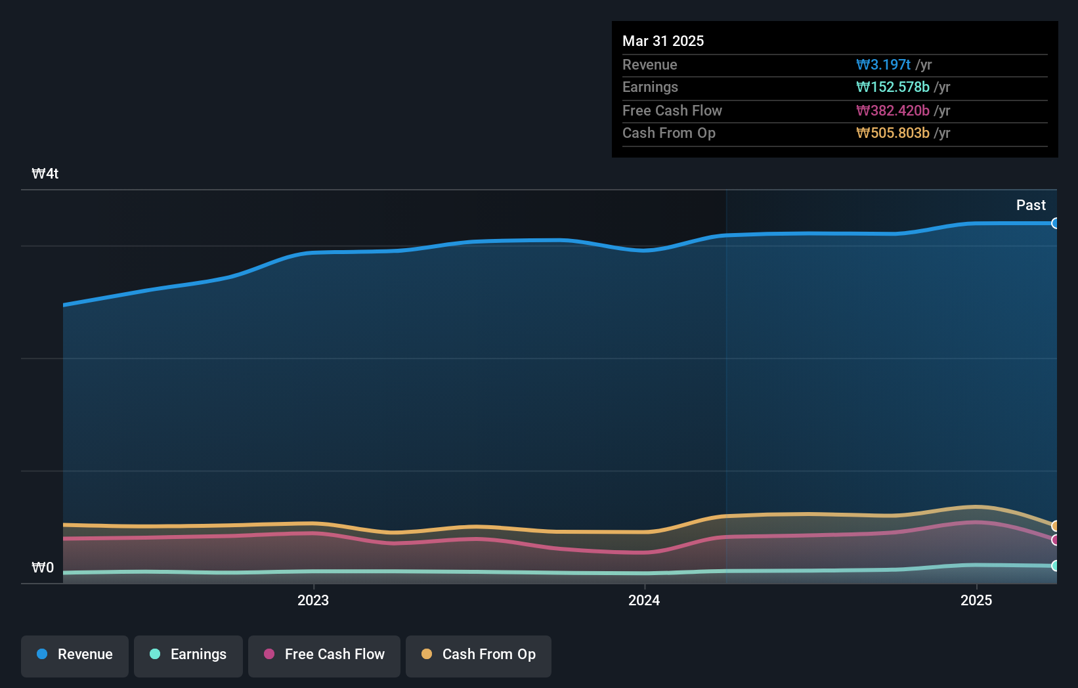1078x688 pixels.
Task: Click the ₩4t y-axis label
Action: tap(45, 173)
